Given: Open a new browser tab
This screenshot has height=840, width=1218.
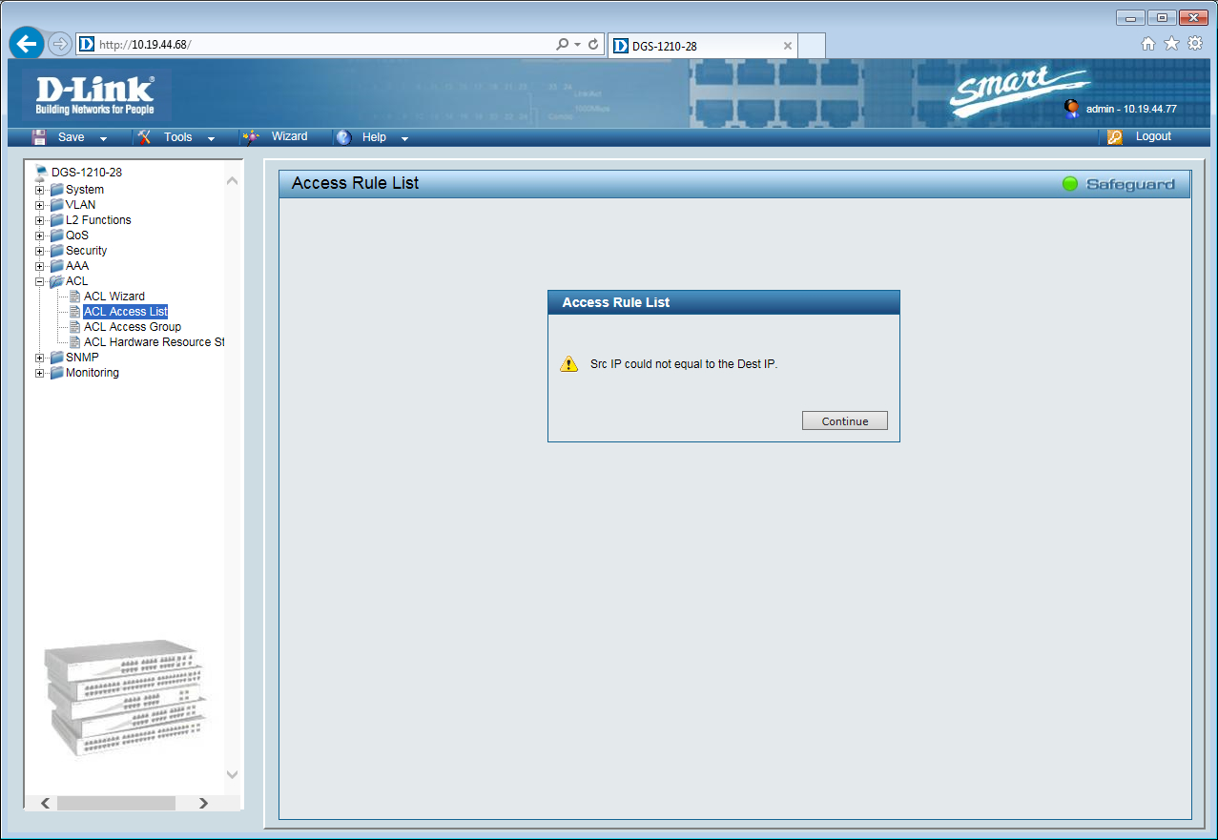Looking at the screenshot, I should [x=811, y=45].
